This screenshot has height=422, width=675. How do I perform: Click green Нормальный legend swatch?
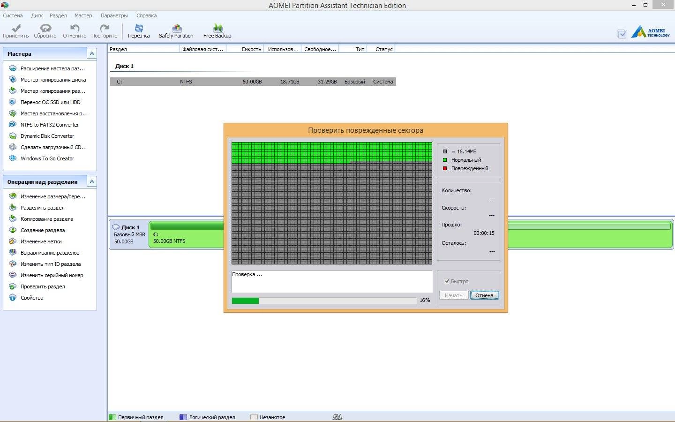[445, 160]
